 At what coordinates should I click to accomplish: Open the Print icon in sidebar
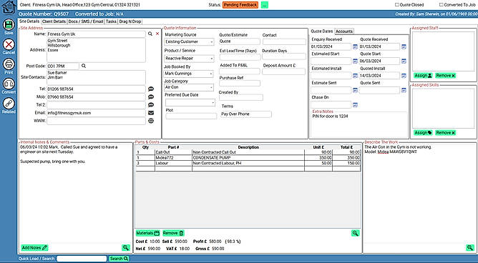coord(9,64)
